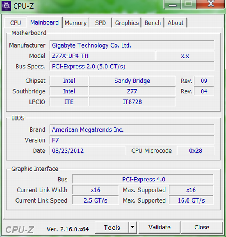Open the Memory tab
Viewport: 226px width, 237px height.
click(x=75, y=23)
